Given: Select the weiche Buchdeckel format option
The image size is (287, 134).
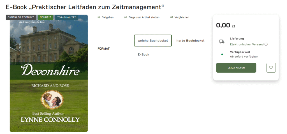Looking at the screenshot, I should (x=153, y=40).
